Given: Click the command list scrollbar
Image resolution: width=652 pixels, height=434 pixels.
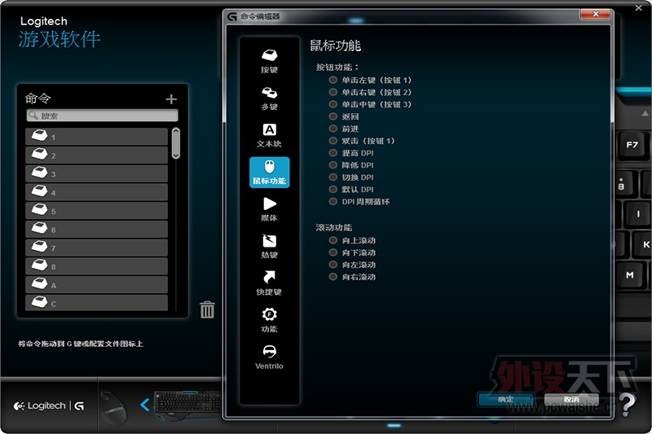Looking at the screenshot, I should [175, 143].
